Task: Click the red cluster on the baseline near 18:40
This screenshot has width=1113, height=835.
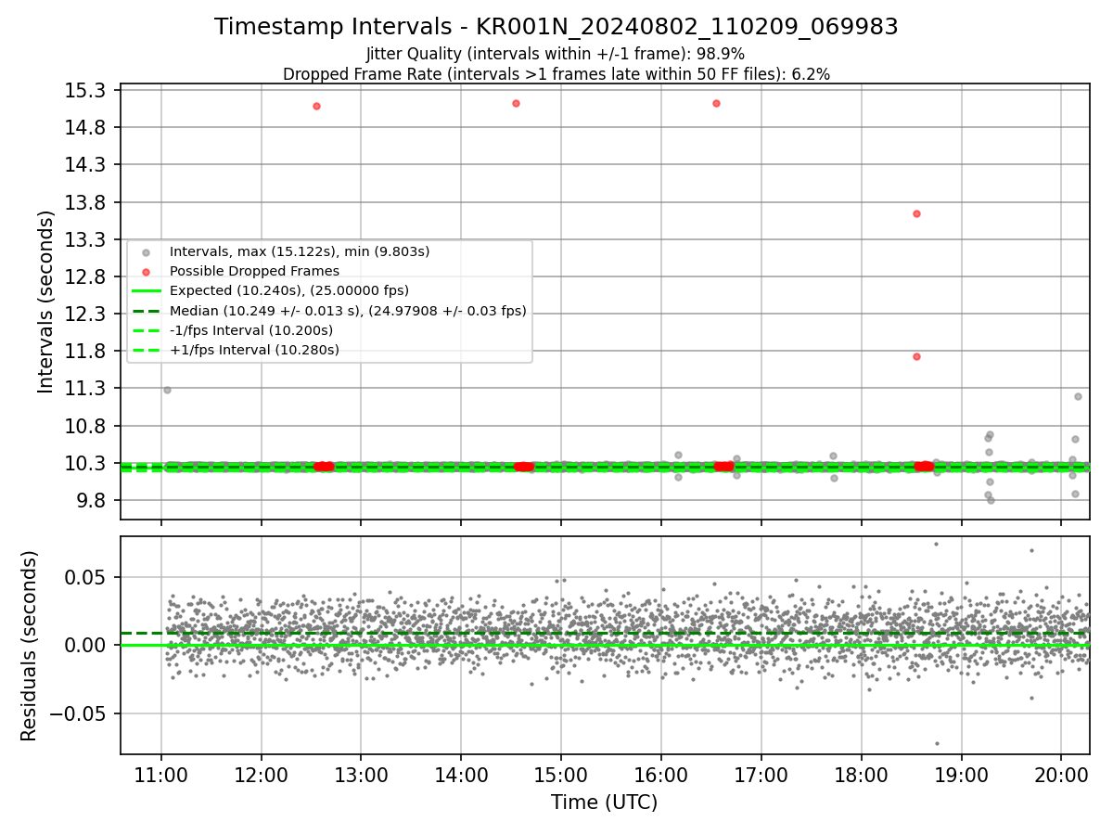Action: pyautogui.click(x=924, y=467)
